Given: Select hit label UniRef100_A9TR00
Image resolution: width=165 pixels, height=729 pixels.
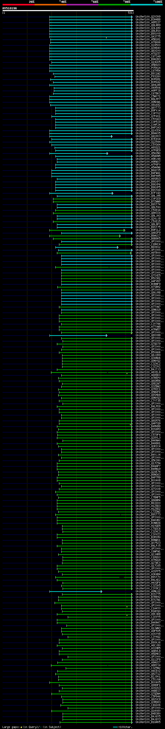Looking at the screenshot, I should coord(148,253).
